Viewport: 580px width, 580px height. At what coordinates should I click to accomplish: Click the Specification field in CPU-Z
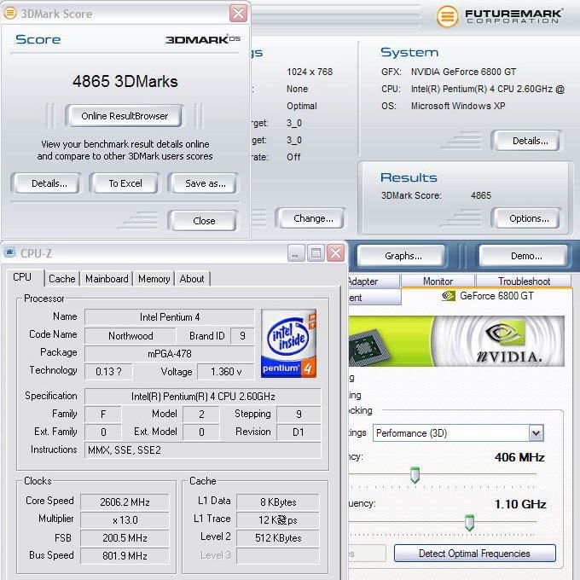click(x=203, y=397)
